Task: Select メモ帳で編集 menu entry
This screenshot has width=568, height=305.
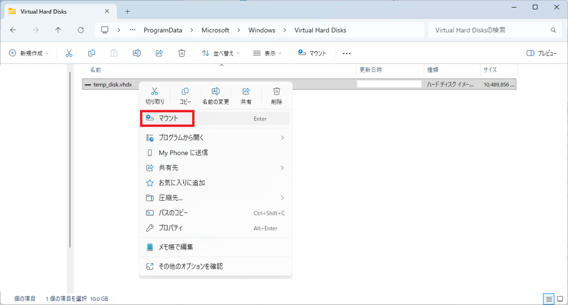Action: (x=215, y=247)
